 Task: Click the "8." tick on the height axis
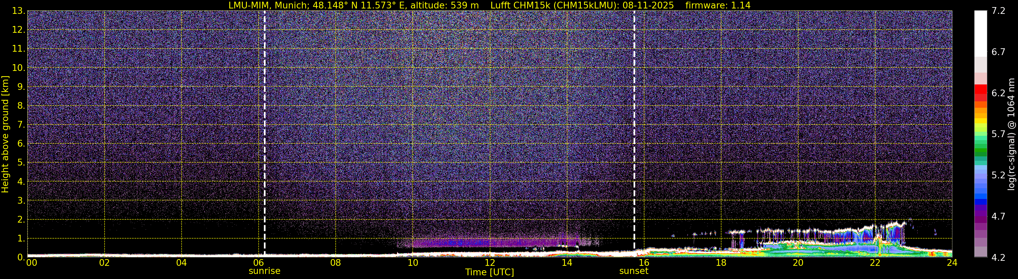[x=21, y=105]
